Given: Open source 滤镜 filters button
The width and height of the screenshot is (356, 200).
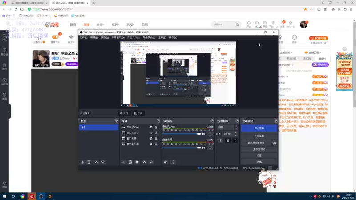Looking at the screenshot, I should (138, 113).
